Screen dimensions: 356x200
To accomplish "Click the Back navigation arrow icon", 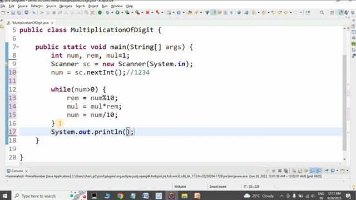I will click(x=286, y=13).
